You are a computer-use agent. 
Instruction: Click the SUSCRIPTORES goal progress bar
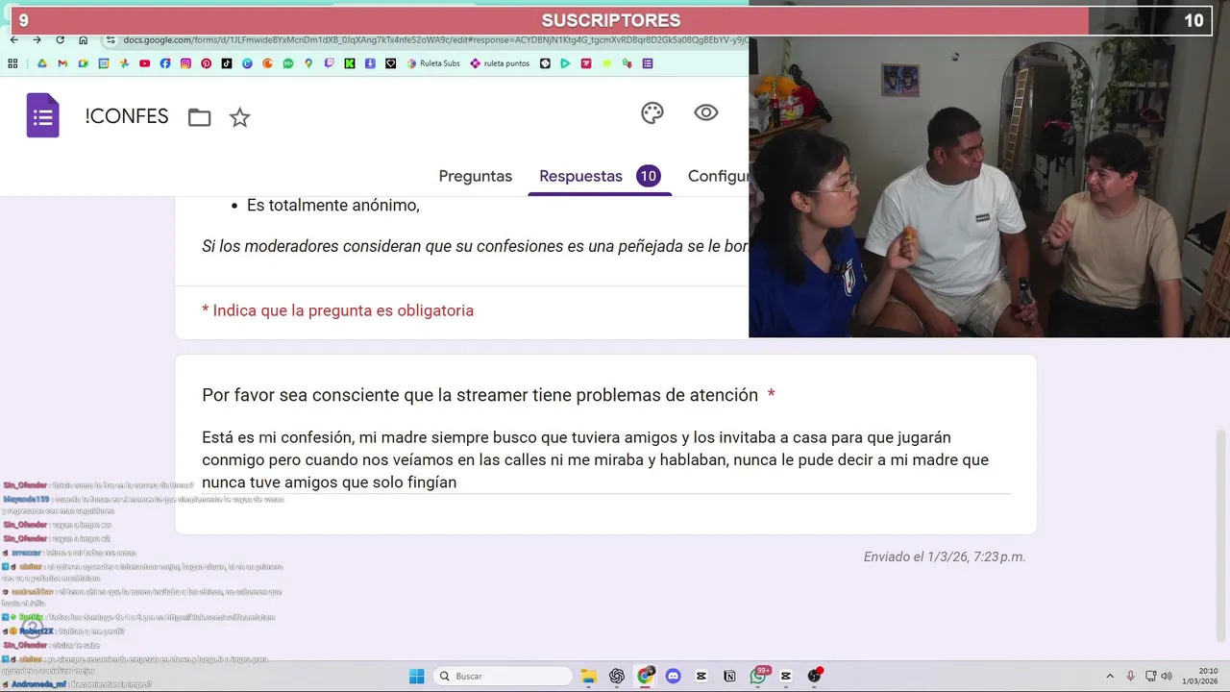pyautogui.click(x=610, y=20)
